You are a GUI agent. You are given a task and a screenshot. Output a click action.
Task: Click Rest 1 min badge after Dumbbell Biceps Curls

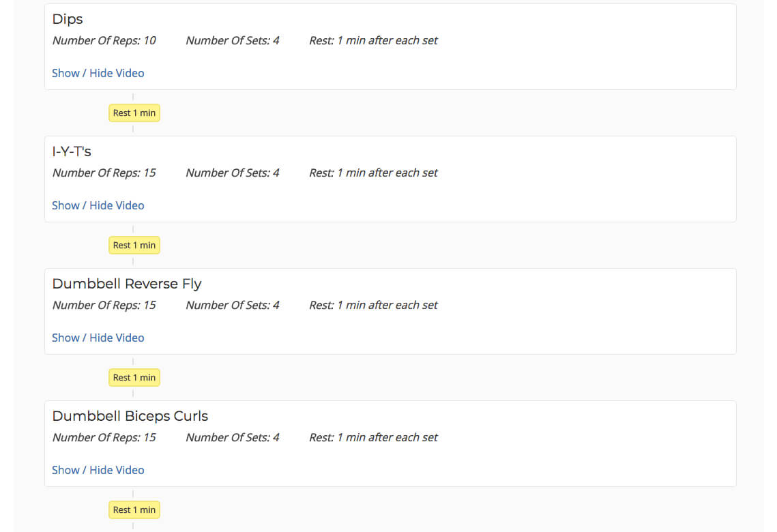pos(134,509)
